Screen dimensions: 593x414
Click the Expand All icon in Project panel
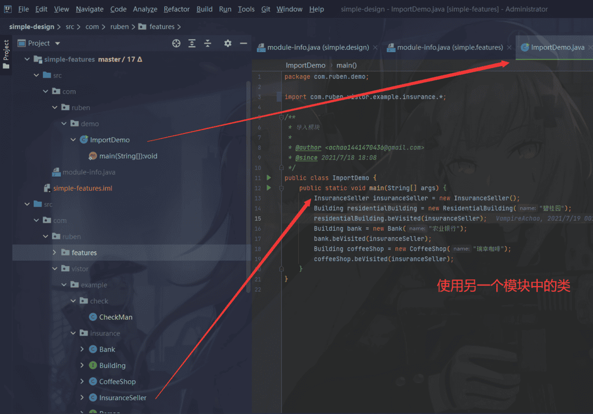coord(192,43)
